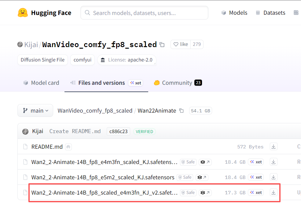The width and height of the screenshot is (301, 205).
Task: Open the Datasets navigation item
Action: pyautogui.click(x=270, y=13)
